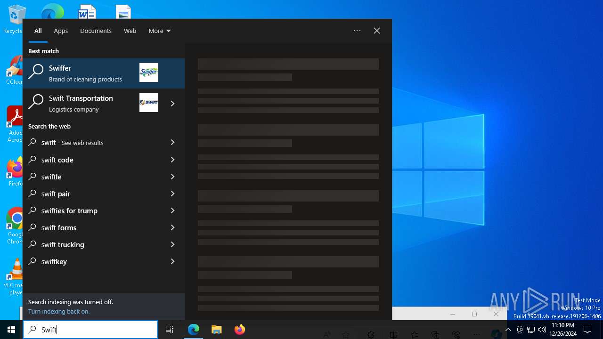Open the Swiffer best match result
Viewport: 603px width, 339px height.
(104, 73)
